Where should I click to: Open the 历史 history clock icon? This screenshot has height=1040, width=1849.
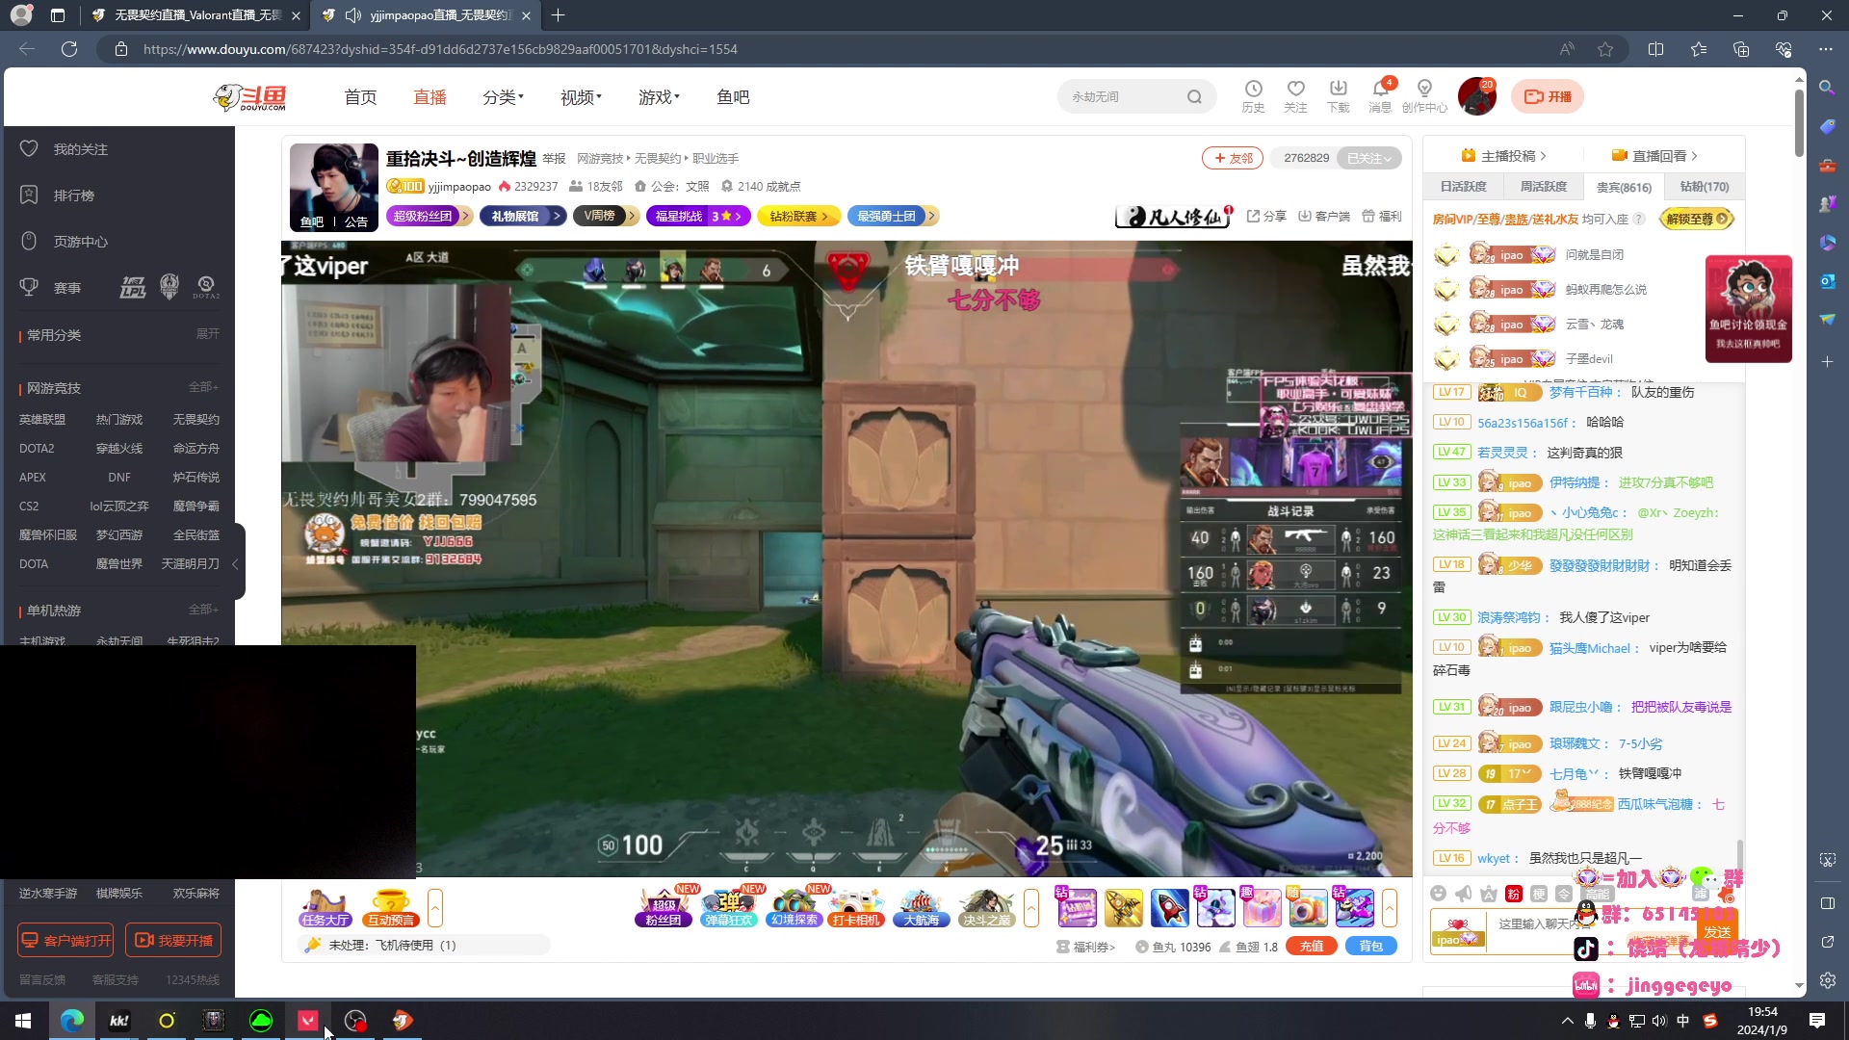[x=1253, y=89]
